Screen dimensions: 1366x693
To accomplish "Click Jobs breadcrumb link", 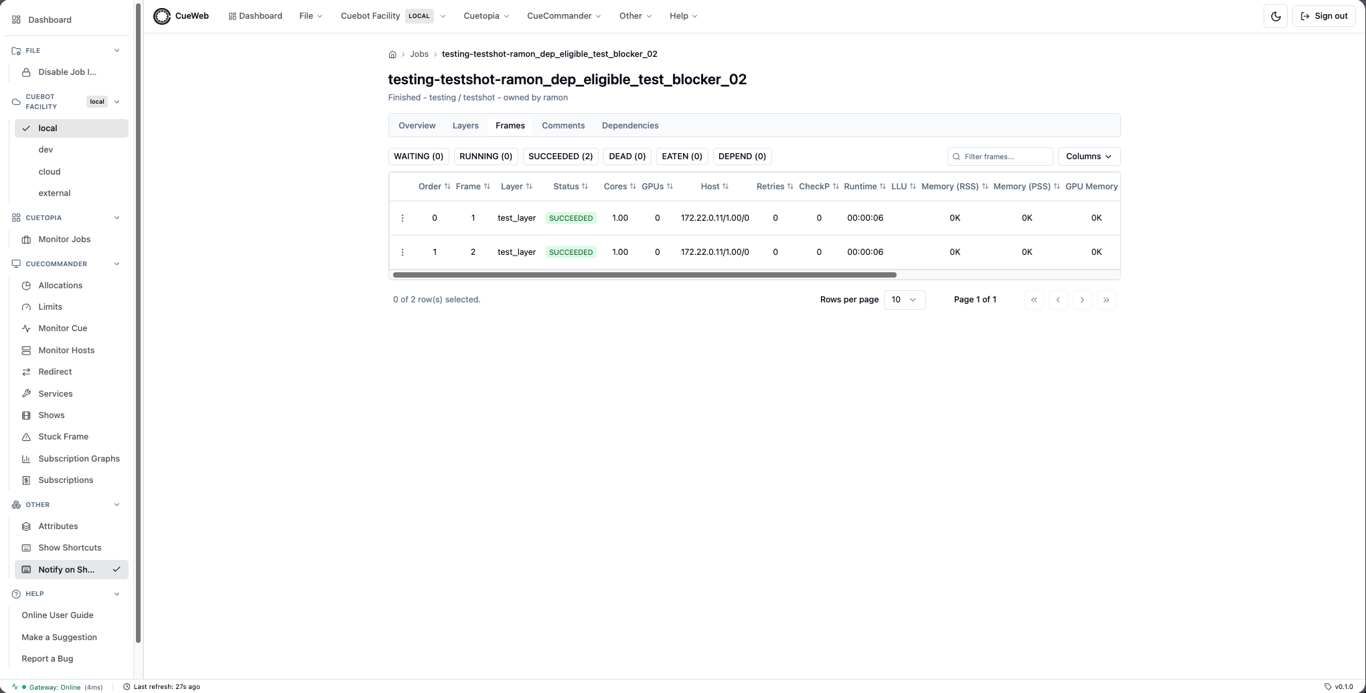I will (419, 54).
